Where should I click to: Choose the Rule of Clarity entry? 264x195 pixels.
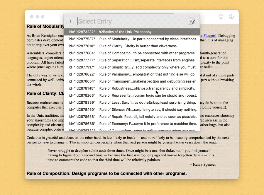(x=132, y=46)
